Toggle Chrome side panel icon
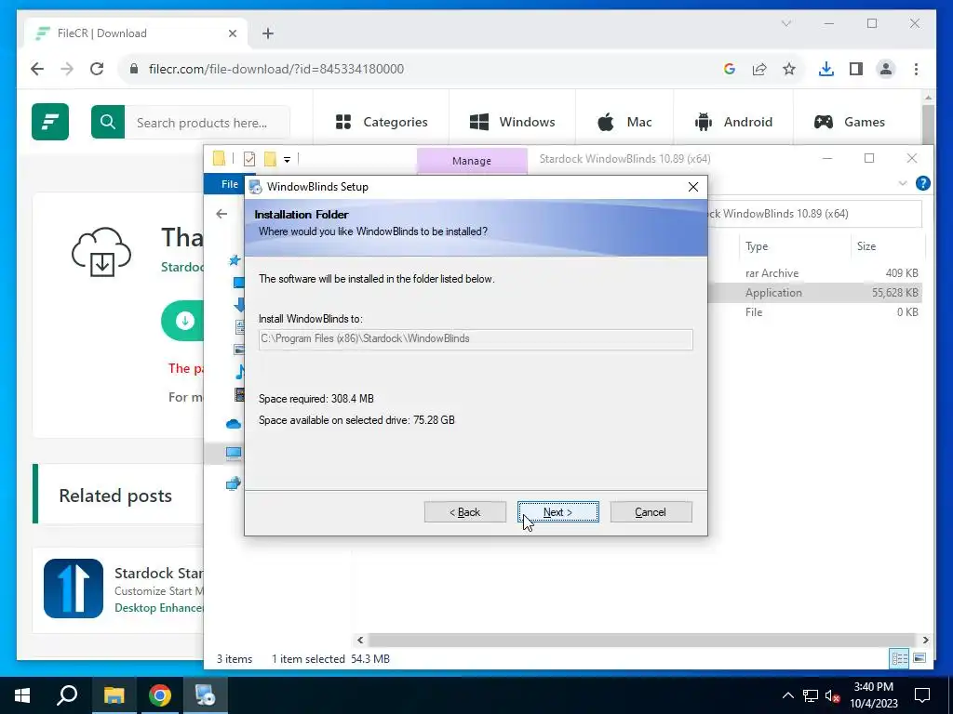This screenshot has height=714, width=953. tap(856, 69)
